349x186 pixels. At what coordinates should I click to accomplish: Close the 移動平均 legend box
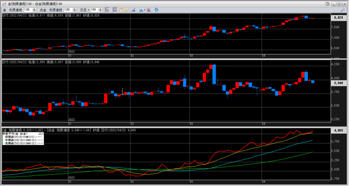(x=43, y=133)
